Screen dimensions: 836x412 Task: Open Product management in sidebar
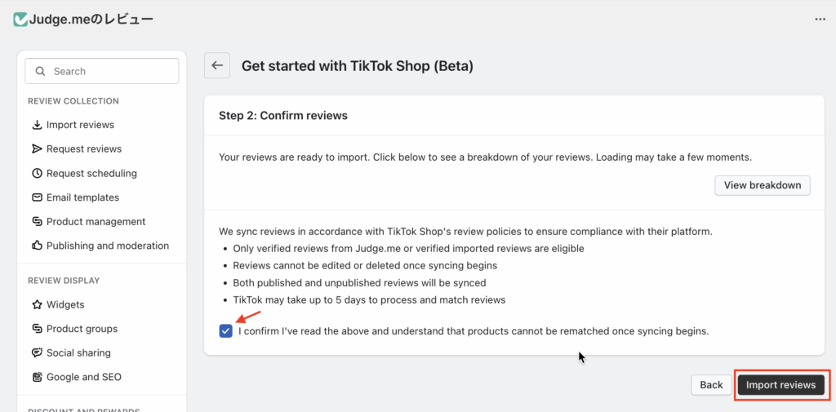96,222
